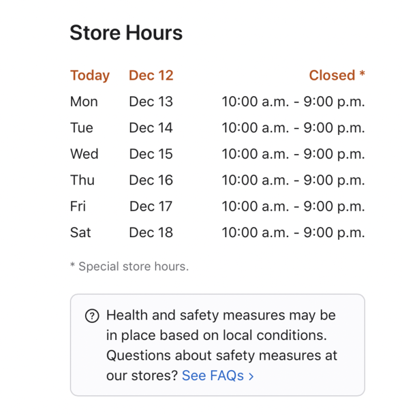Click the health and safety measures notice text
Image resolution: width=402 pixels, height=415 pixels.
[221, 345]
